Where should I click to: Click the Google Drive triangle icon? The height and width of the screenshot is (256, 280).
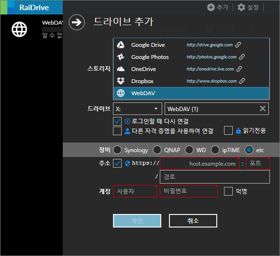[x=121, y=45]
